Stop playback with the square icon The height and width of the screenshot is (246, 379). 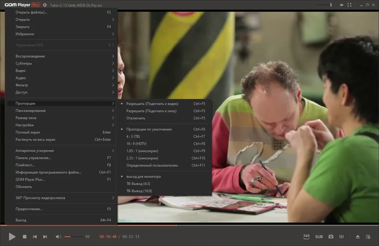tap(25, 237)
